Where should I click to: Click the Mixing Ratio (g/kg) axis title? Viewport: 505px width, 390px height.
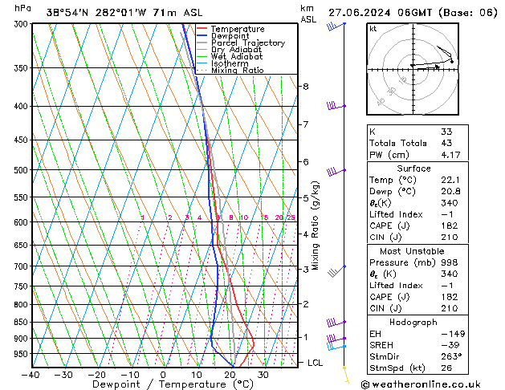click(x=315, y=225)
